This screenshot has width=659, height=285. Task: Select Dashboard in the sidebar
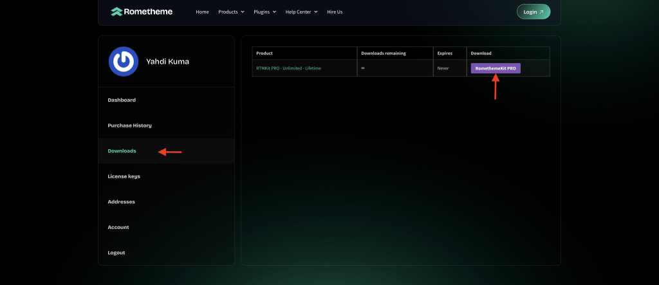click(x=122, y=100)
